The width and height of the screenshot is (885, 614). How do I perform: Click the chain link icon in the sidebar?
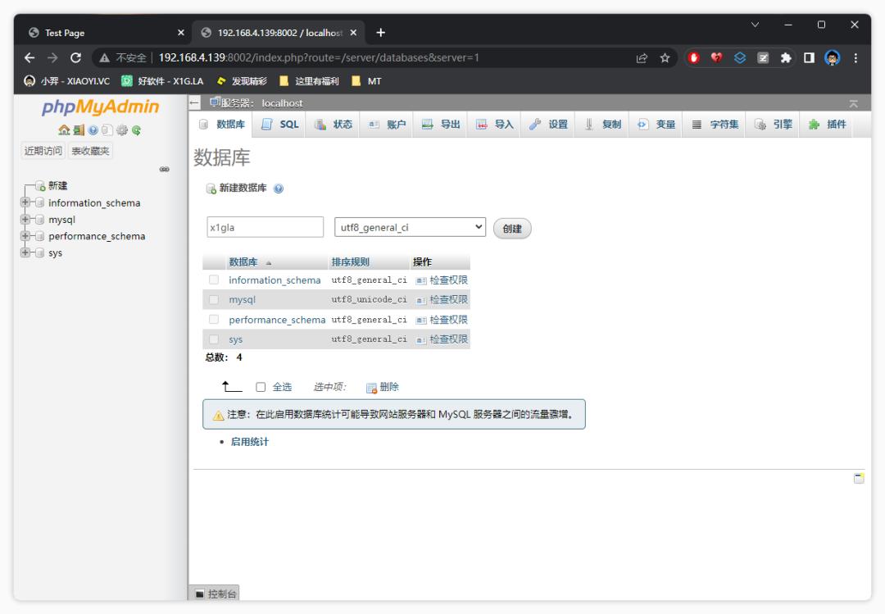tap(164, 168)
